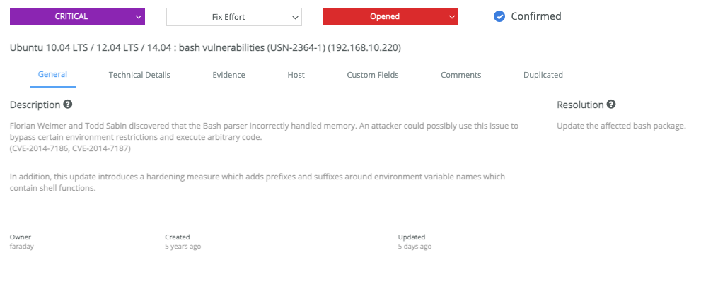Image resolution: width=701 pixels, height=284 pixels.
Task: Select the General tab
Action: 53,75
